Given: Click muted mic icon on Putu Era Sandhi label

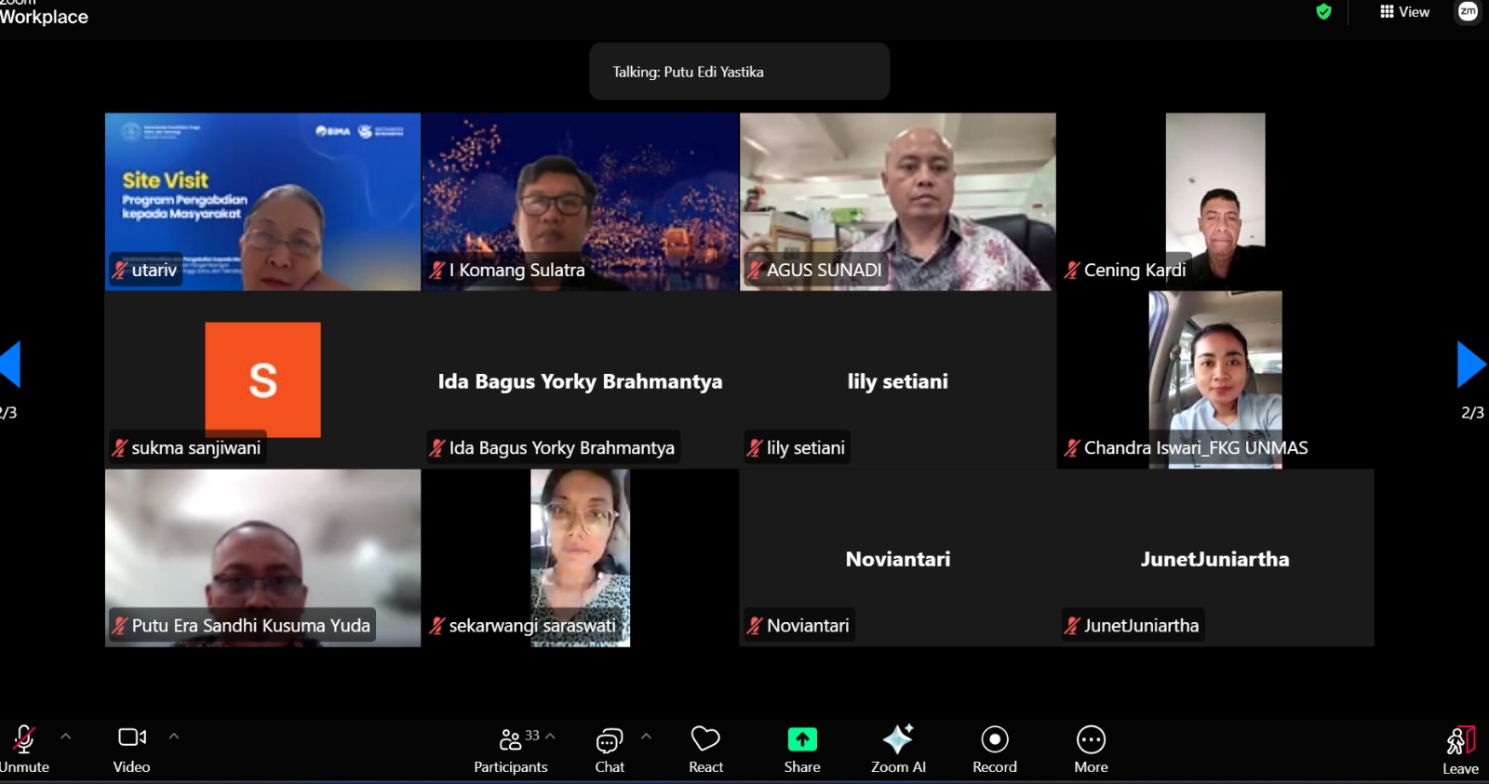Looking at the screenshot, I should click(120, 626).
